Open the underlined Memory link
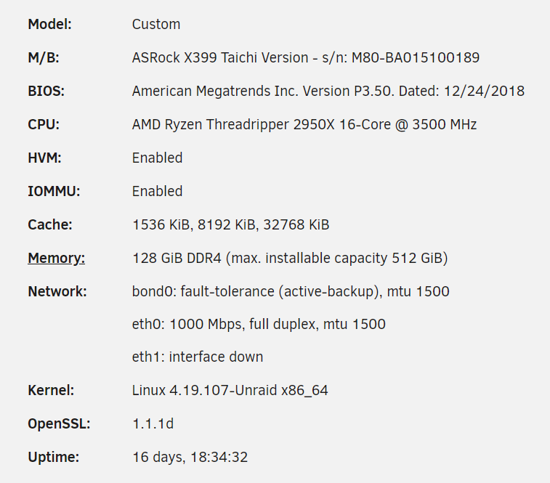The height and width of the screenshot is (483, 550). [x=56, y=258]
